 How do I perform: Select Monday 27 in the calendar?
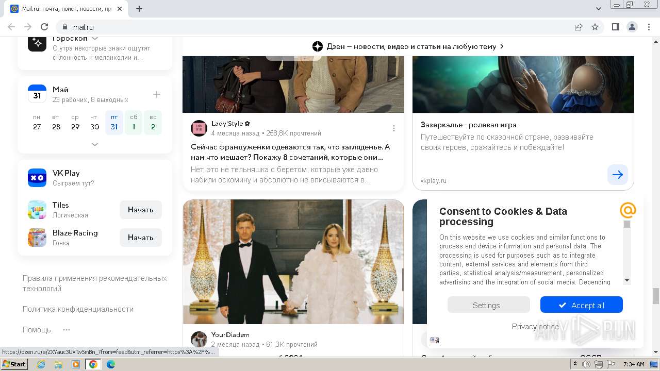tap(37, 123)
